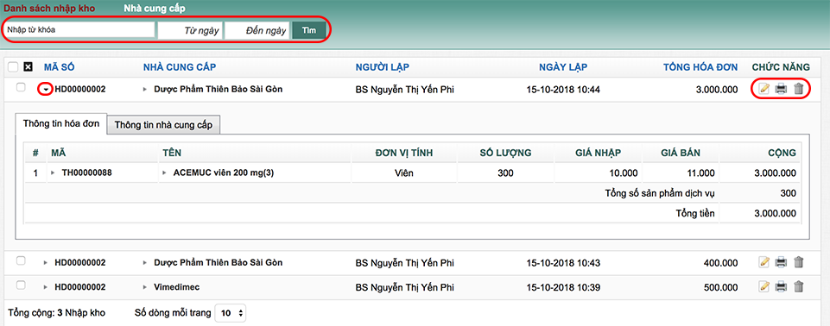
Task: Collapse the expanded HD00000002 row arrow
Action: point(46,90)
